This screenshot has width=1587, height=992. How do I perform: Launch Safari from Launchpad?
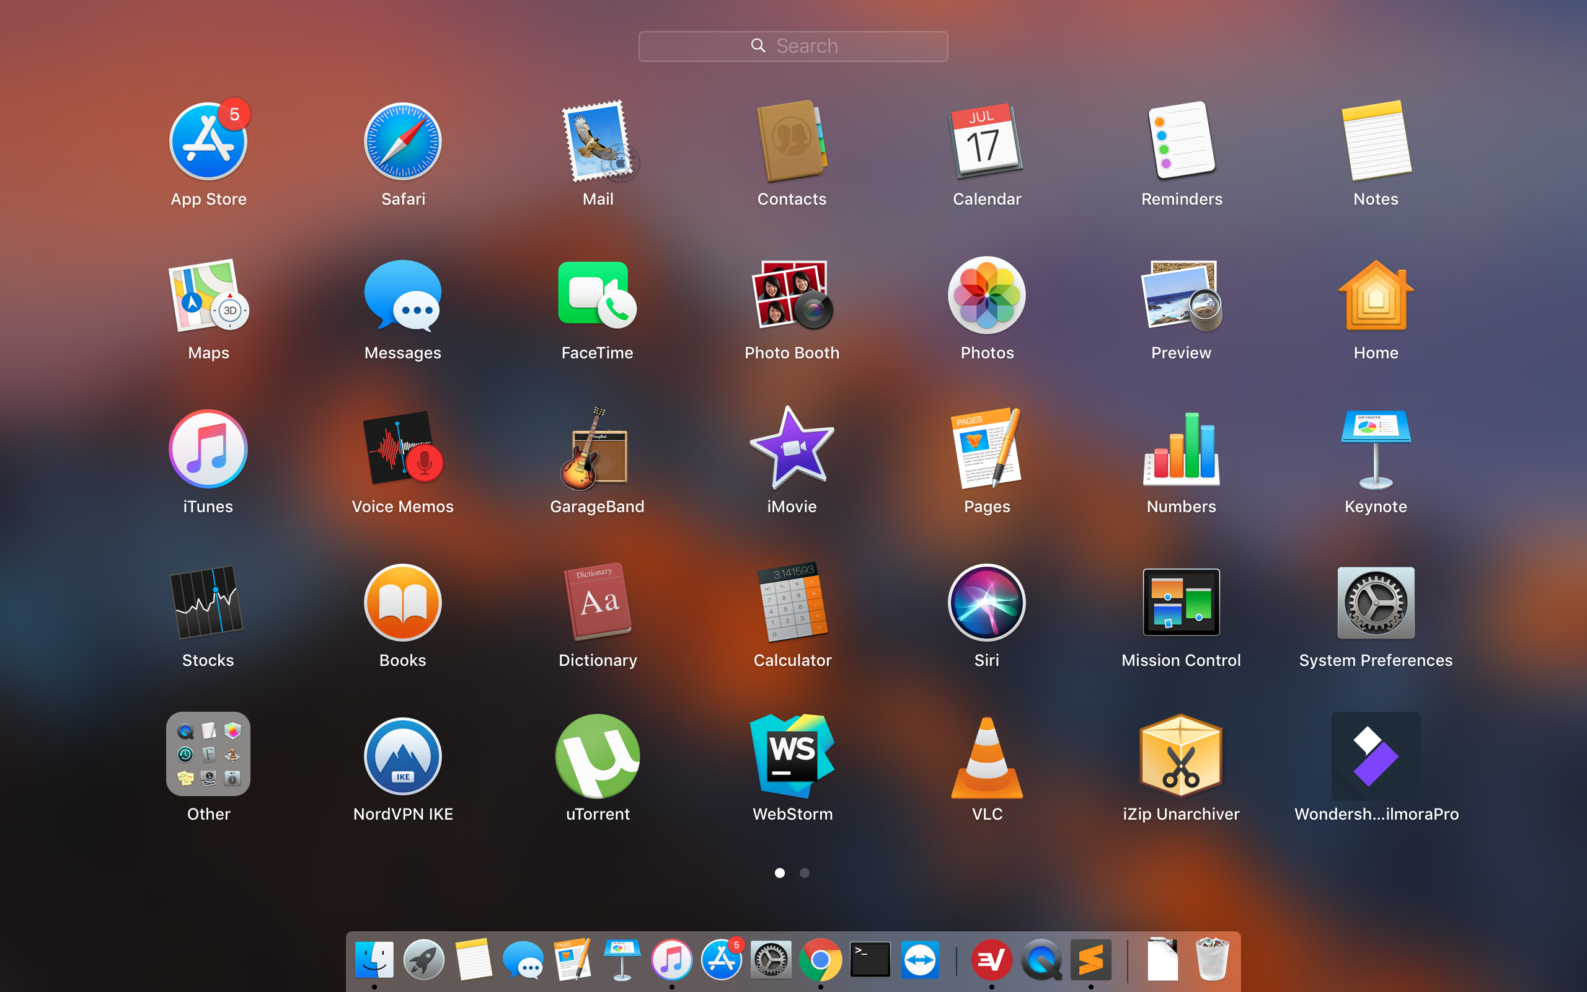[403, 141]
